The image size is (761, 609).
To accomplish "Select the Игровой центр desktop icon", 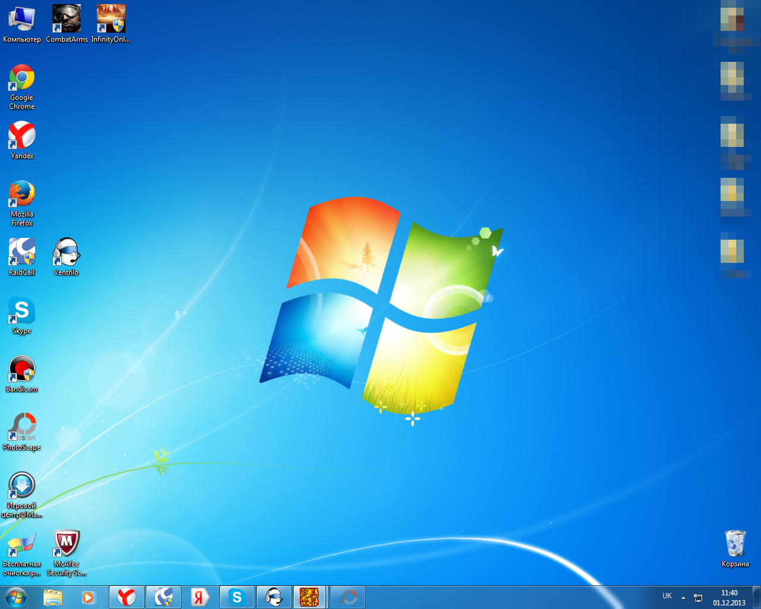I will click(22, 486).
